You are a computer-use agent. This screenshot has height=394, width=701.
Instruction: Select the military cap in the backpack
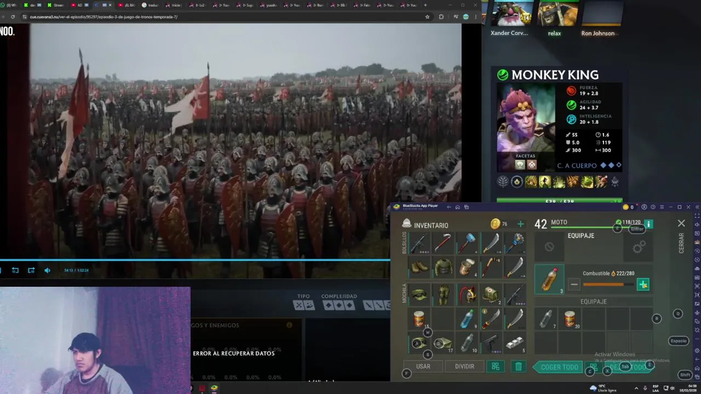[420, 294]
